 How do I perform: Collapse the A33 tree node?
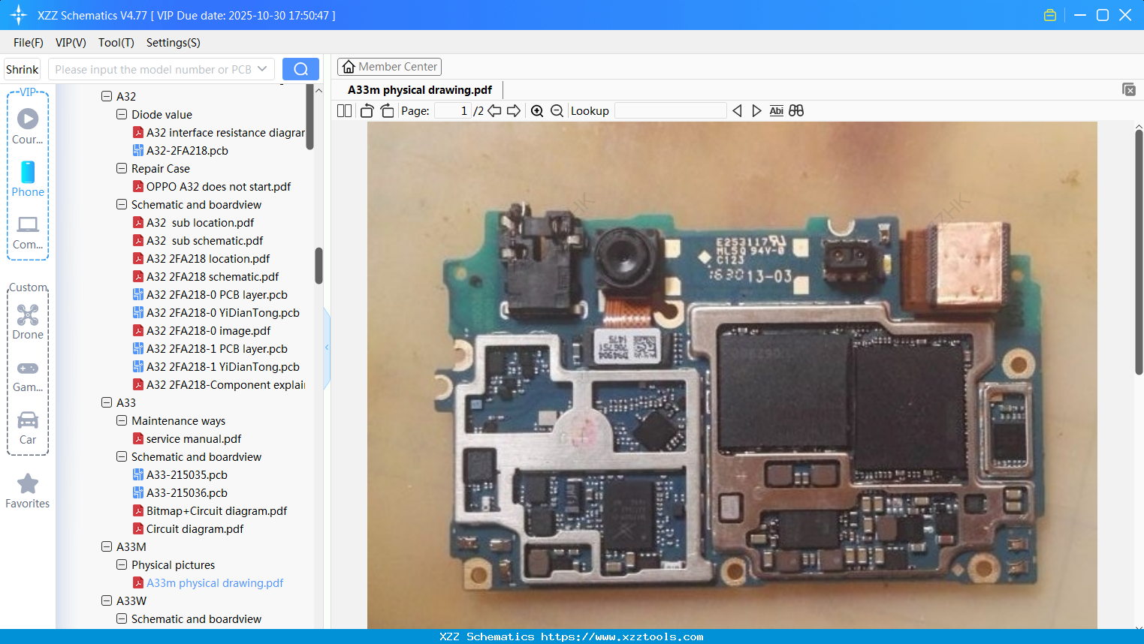[107, 402]
